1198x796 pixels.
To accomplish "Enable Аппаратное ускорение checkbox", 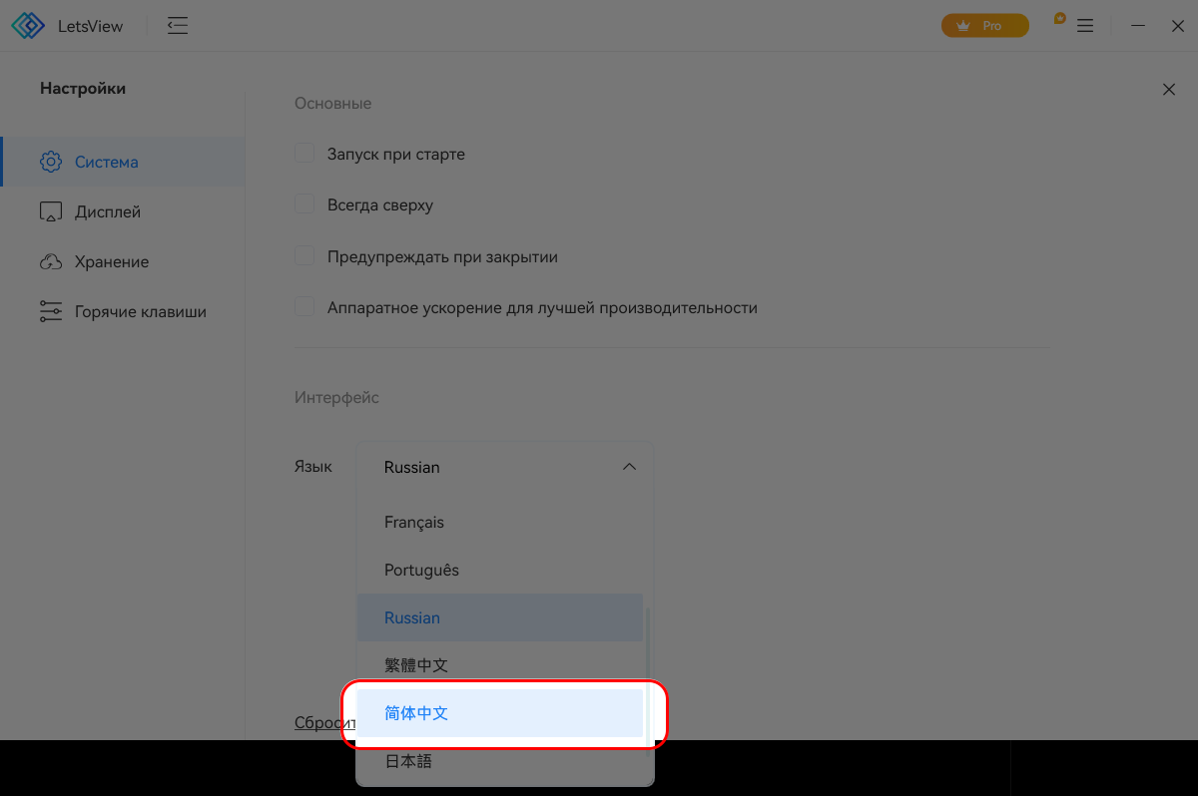I will click(304, 307).
